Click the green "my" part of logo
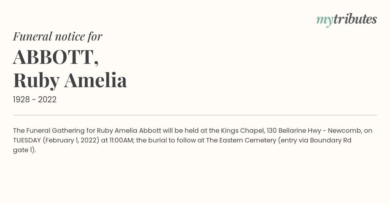 tap(325, 21)
